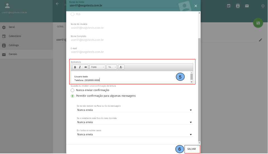Open the address book icon in header
Screen dimensions: 268x154
[x=238, y=6]
